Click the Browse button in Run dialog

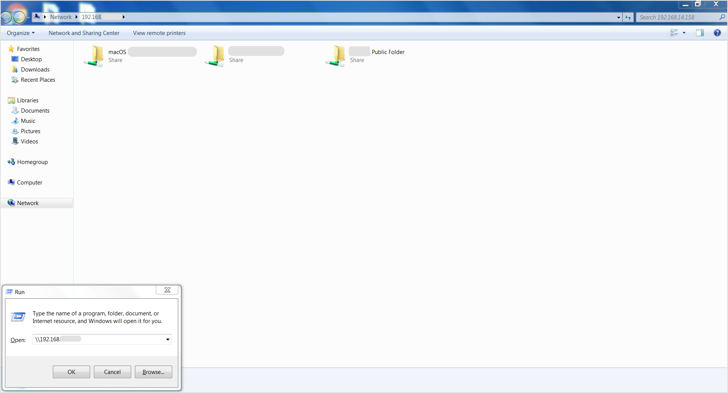click(x=153, y=372)
